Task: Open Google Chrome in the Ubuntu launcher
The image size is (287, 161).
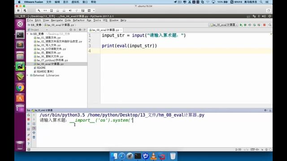Action: [x=20, y=88]
